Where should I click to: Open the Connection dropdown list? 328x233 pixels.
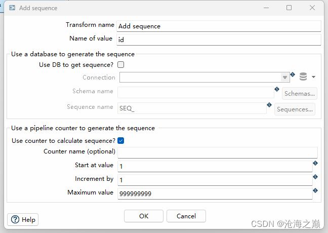point(285,77)
